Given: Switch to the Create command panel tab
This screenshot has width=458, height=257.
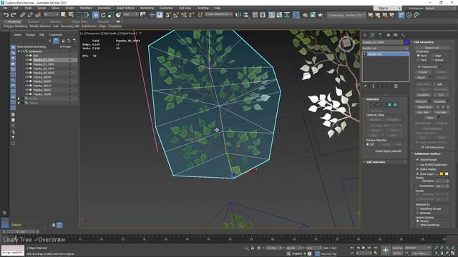Looking at the screenshot, I should point(365,35).
